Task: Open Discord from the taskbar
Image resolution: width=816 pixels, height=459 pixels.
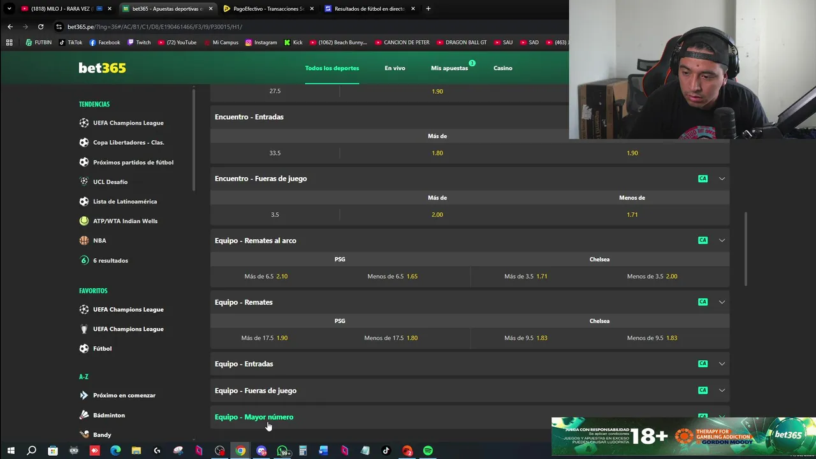Action: pyautogui.click(x=261, y=451)
